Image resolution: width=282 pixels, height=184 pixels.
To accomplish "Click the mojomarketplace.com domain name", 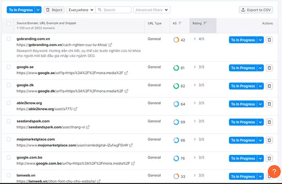I will pyautogui.click(x=36, y=139).
